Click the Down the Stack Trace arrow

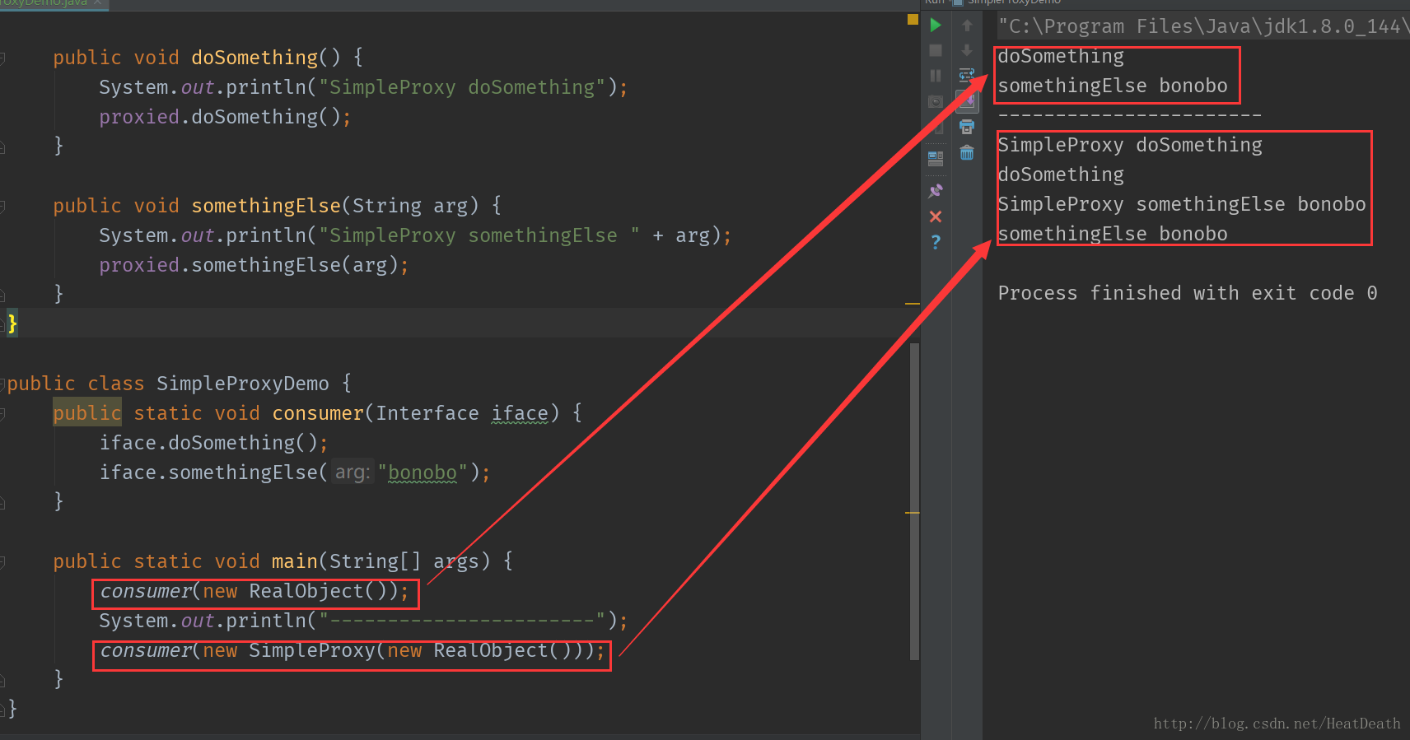967,50
